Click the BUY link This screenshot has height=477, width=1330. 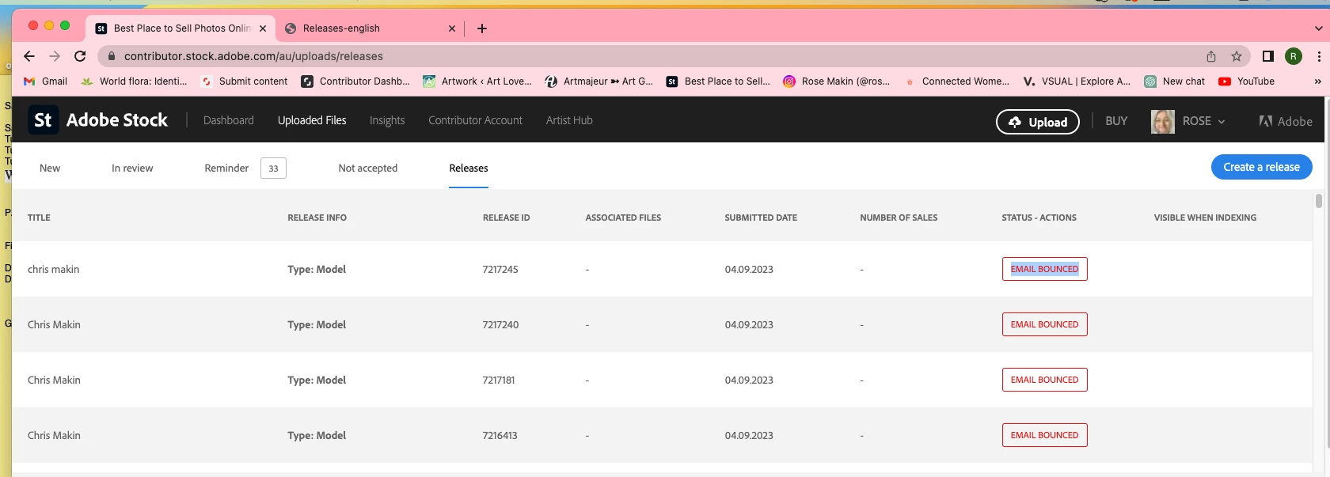coord(1116,121)
